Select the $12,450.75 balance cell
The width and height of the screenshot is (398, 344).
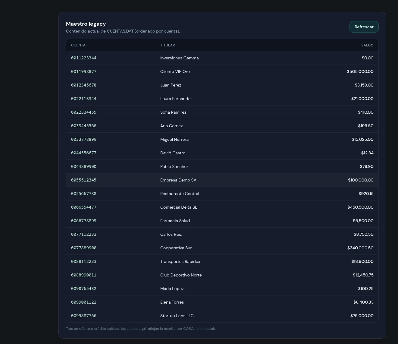363,275
